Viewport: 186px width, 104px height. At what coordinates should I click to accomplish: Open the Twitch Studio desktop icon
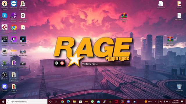tap(14, 40)
